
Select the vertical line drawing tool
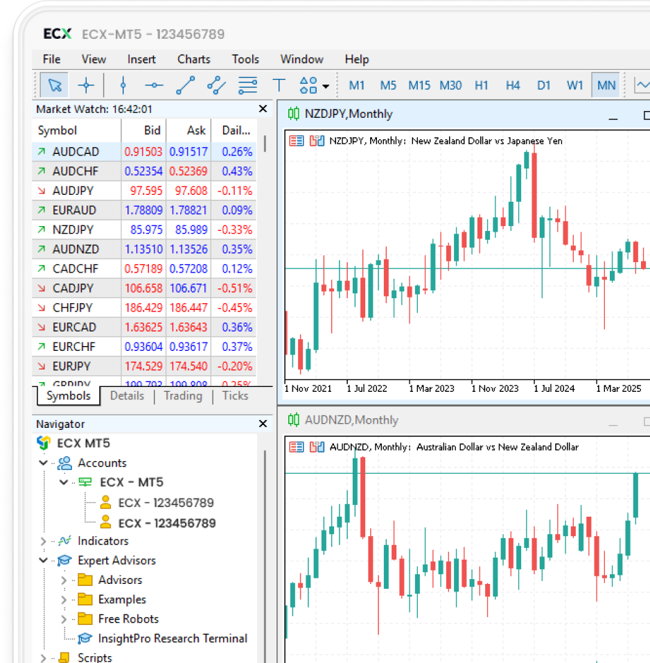[x=123, y=85]
